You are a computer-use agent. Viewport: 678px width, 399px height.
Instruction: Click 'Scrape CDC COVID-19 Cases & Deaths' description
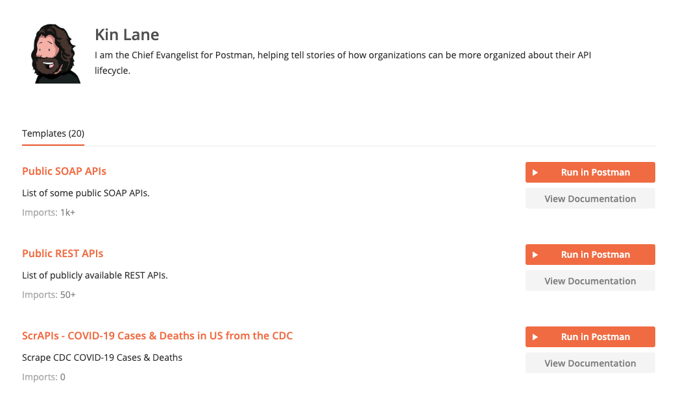[x=102, y=358]
